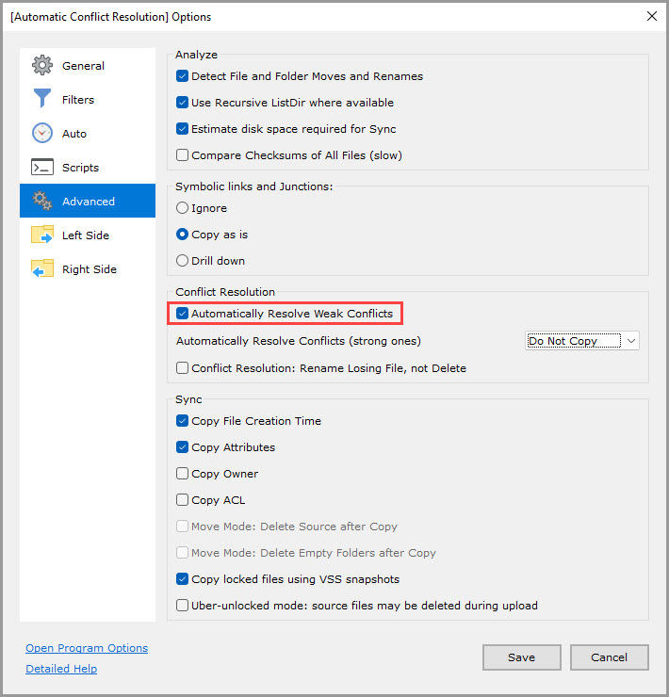The height and width of the screenshot is (697, 669).
Task: Cancel the options dialog
Action: [609, 657]
